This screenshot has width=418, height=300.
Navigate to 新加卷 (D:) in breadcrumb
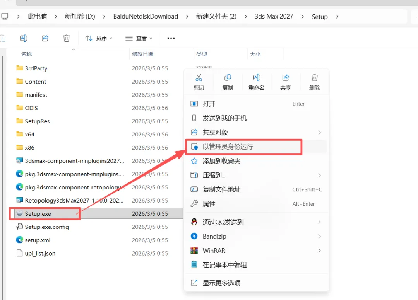pos(80,17)
